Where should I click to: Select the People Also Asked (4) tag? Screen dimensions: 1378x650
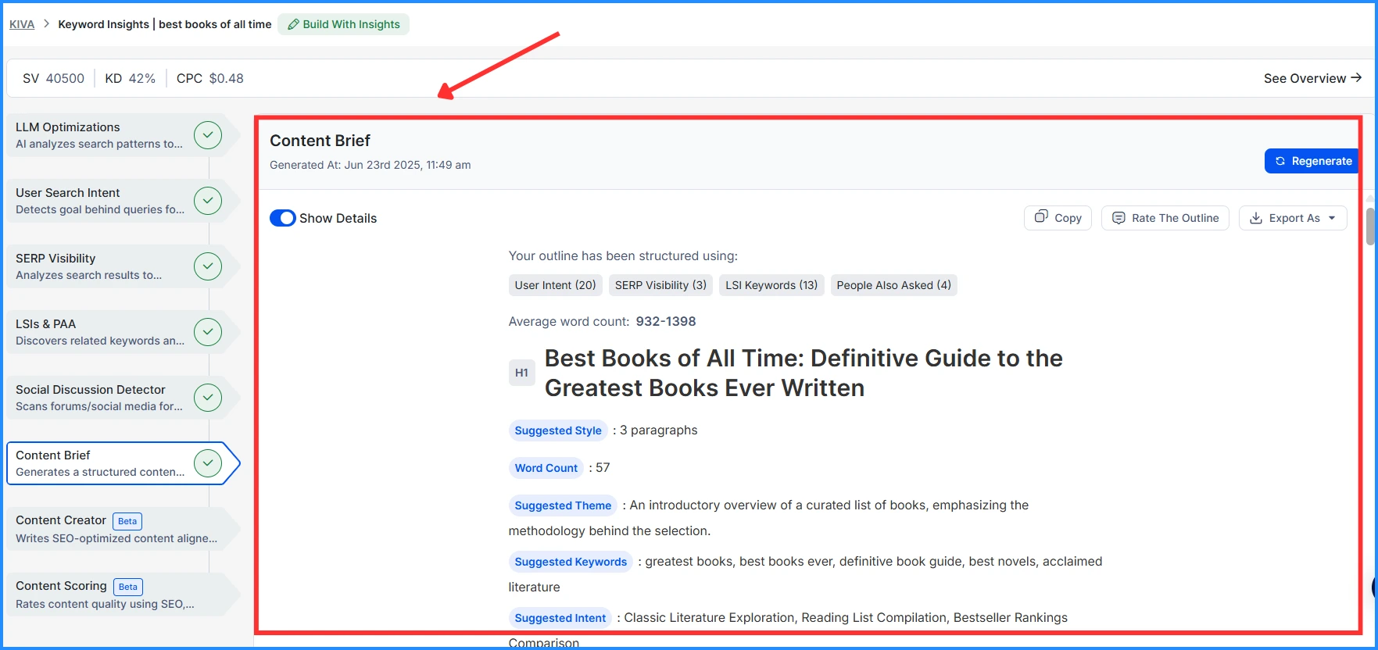(893, 285)
